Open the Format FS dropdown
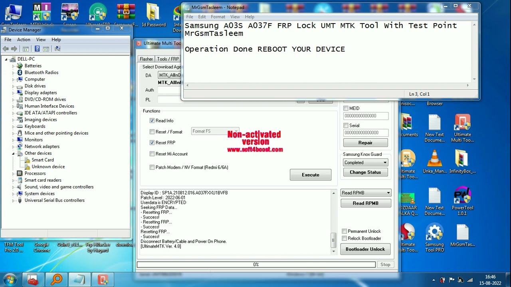 [x=215, y=131]
